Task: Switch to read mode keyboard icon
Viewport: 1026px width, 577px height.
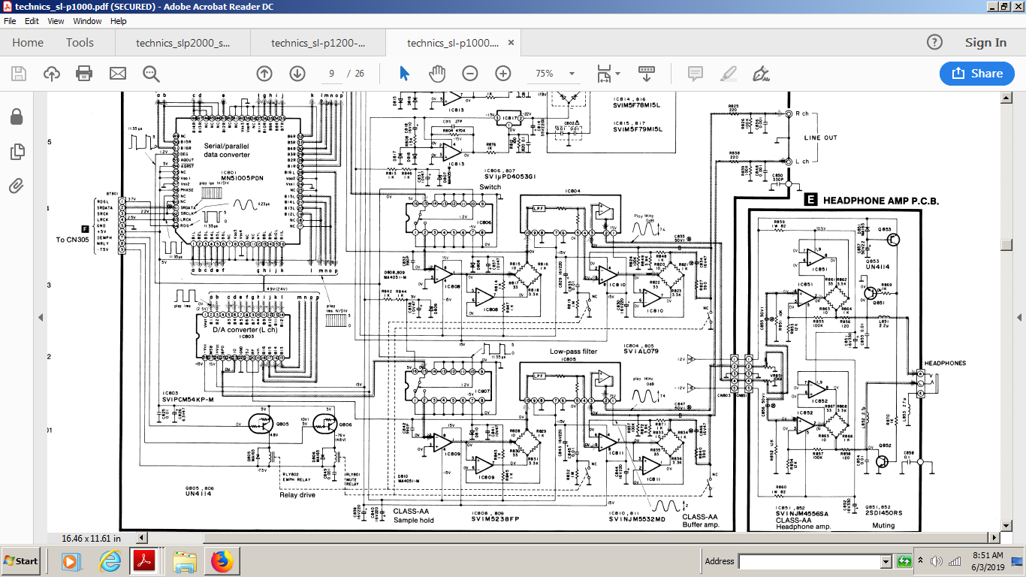Action: pos(647,74)
